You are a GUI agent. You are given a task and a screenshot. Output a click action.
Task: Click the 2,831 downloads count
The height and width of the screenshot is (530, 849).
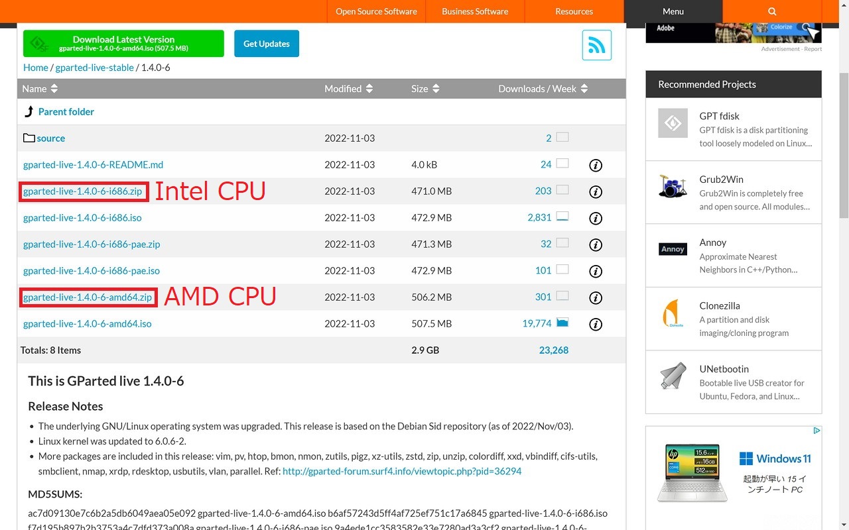540,218
